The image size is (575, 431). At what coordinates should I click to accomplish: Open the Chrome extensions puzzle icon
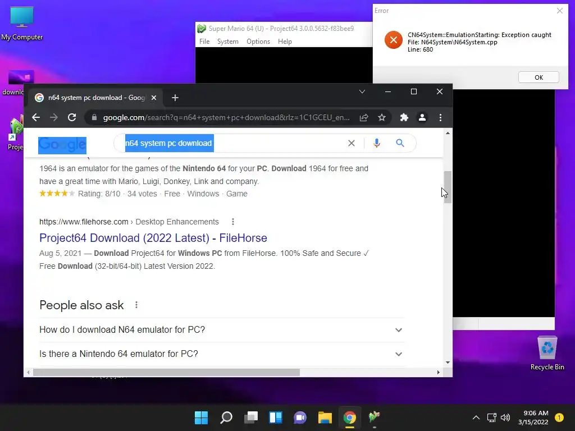(x=404, y=117)
